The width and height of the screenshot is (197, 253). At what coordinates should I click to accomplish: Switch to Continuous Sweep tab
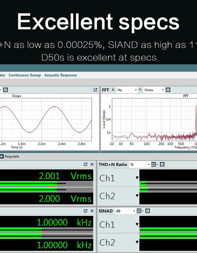pyautogui.click(x=24, y=75)
